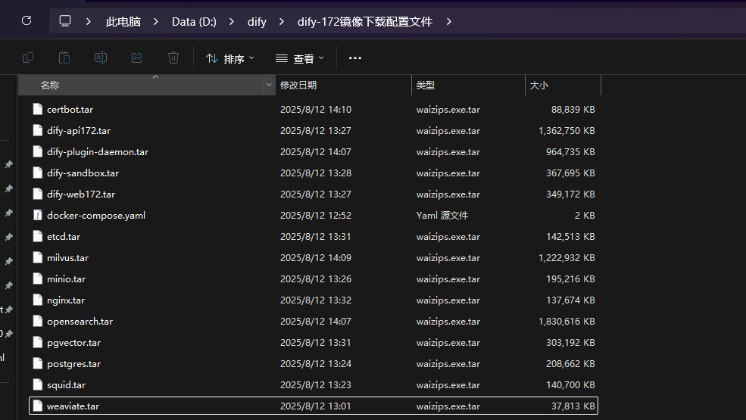Select the file name milvus.tar
The height and width of the screenshot is (420, 746).
[x=67, y=258]
